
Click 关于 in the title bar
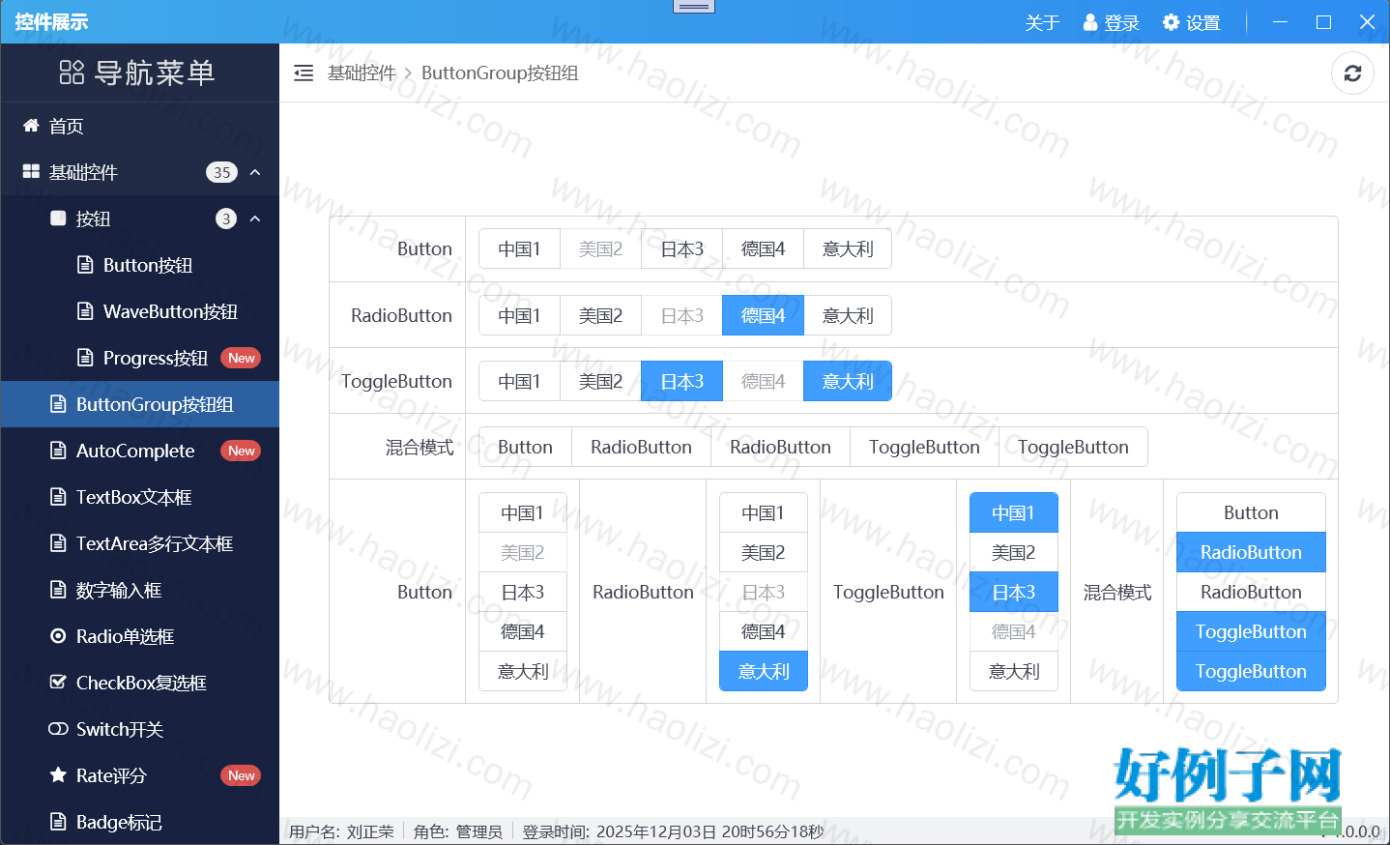[x=1042, y=22]
